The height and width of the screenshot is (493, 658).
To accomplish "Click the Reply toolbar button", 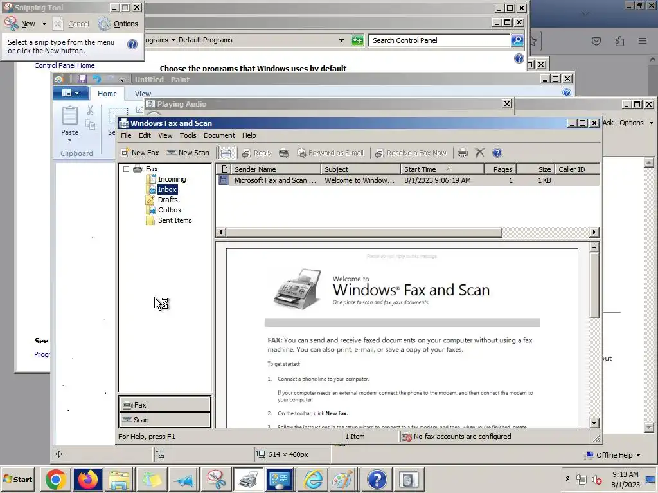I will 257,153.
